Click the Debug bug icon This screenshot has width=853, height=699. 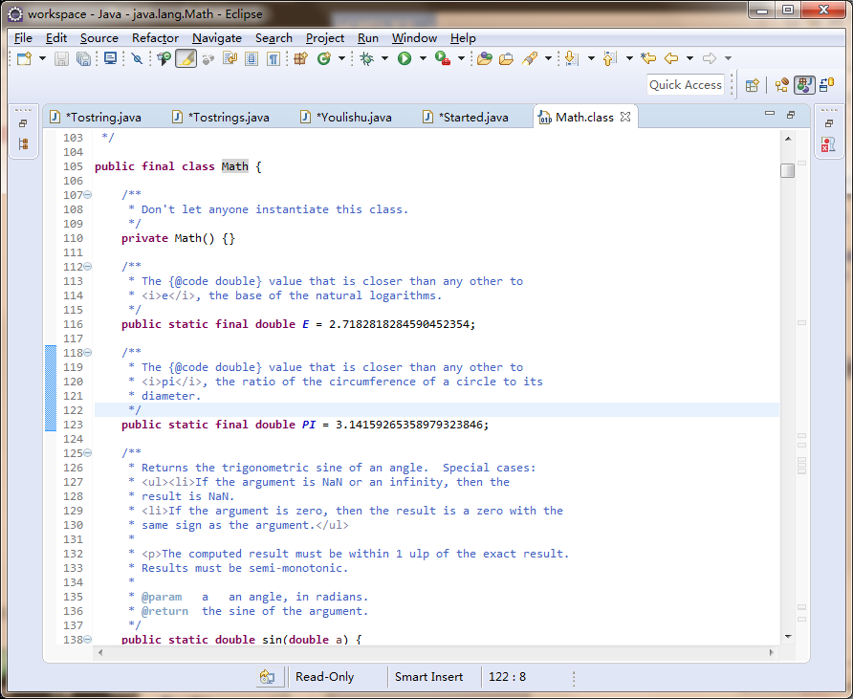pos(366,58)
